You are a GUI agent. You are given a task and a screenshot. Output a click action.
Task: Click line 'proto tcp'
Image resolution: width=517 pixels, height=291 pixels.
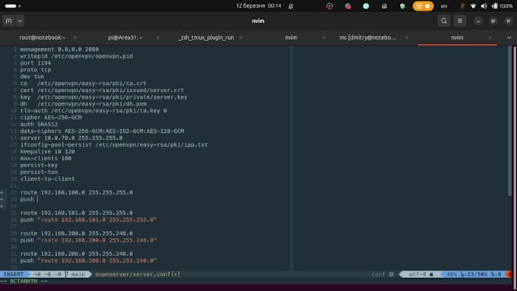[35, 70]
